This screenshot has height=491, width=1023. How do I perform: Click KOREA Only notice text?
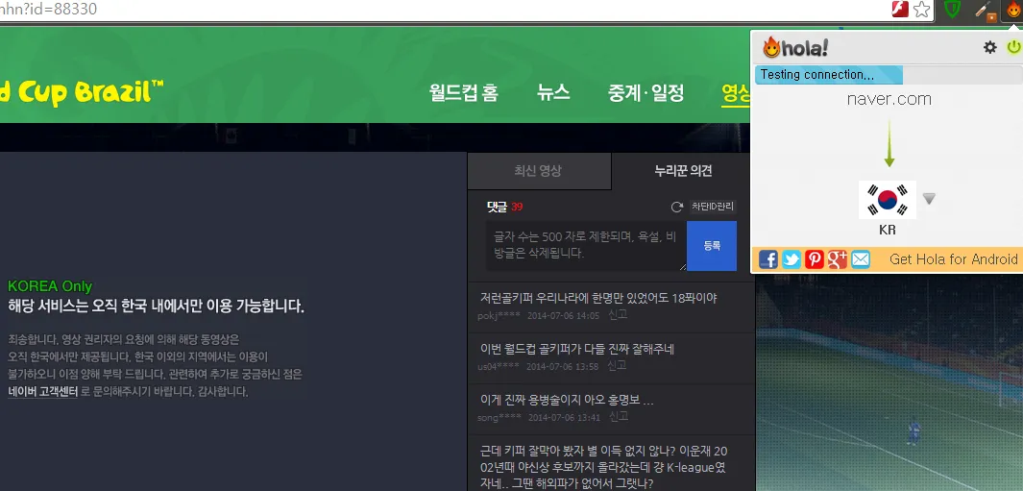[50, 286]
